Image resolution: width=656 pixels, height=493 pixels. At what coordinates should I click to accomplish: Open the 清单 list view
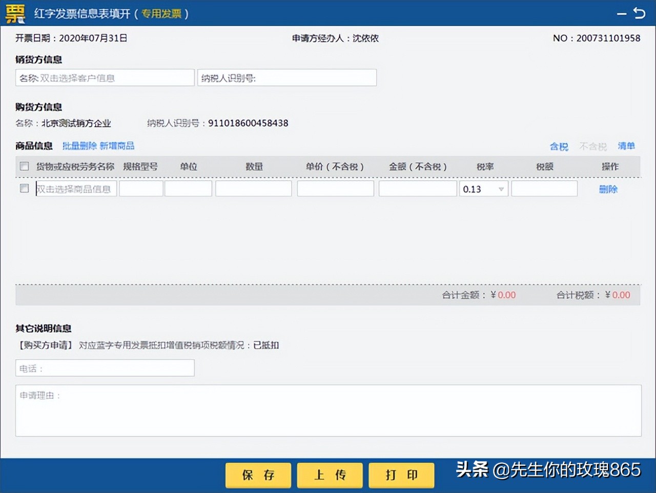pos(626,146)
